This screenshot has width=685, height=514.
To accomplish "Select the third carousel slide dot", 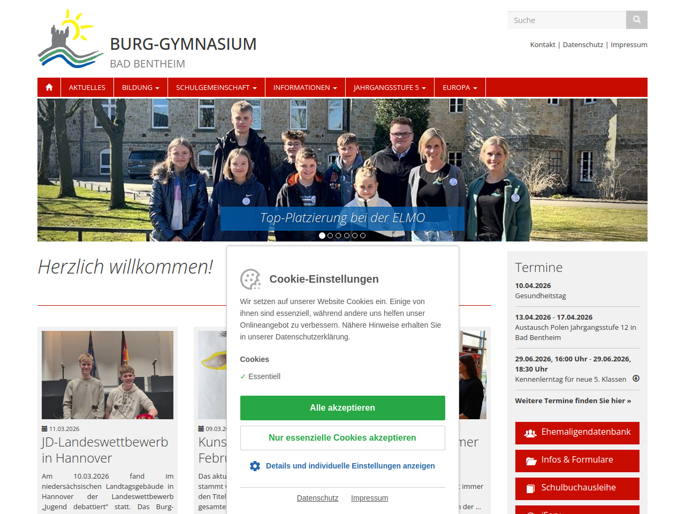I will (338, 236).
